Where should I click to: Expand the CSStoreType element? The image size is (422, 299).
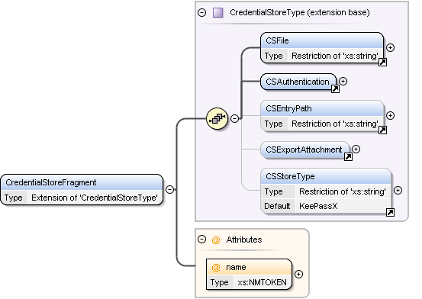pyautogui.click(x=398, y=191)
